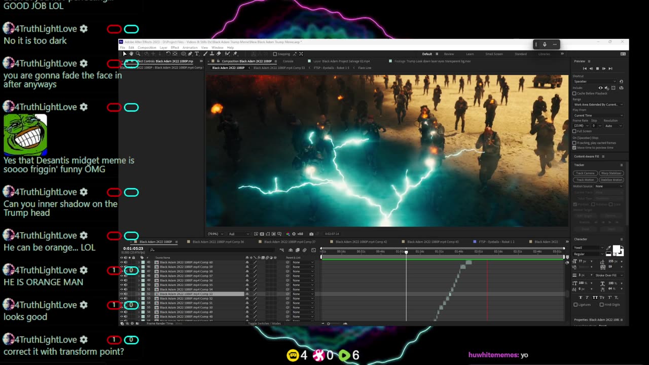Uncheck Move time to preview time

[574, 148]
